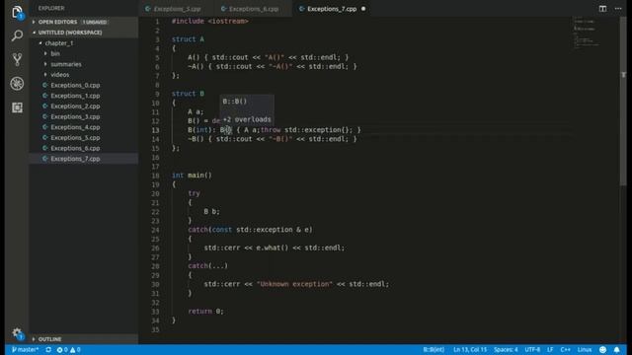Click the "+2 overloads" hover text
This screenshot has width=632, height=355.
tap(247, 119)
